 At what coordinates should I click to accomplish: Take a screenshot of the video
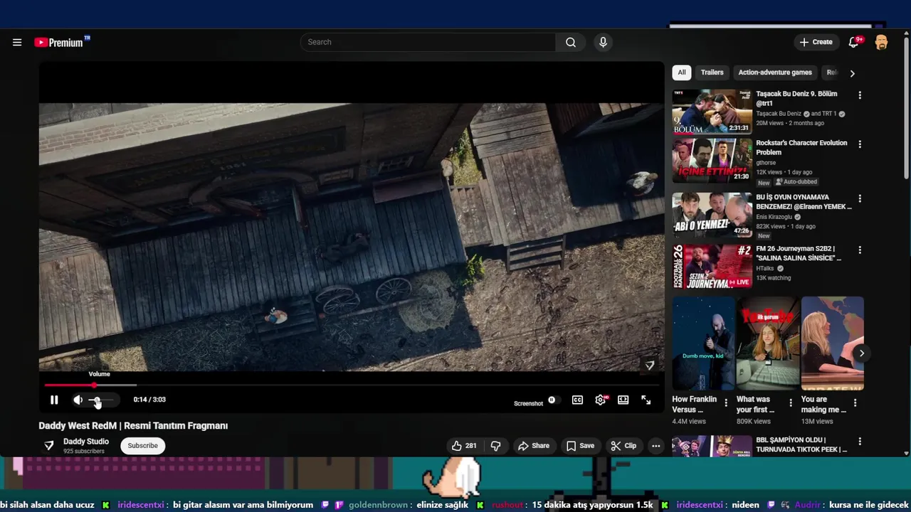point(528,403)
